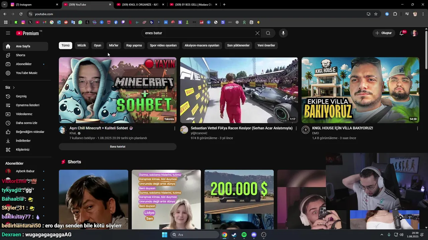Open Geçmiş watch history

(x=25, y=96)
